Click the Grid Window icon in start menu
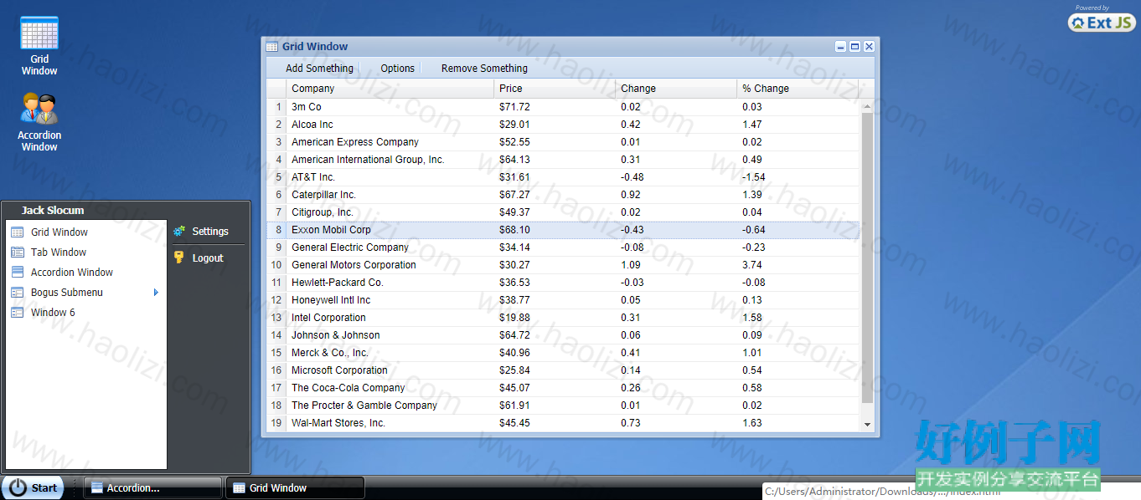1141x500 pixels. pos(17,232)
